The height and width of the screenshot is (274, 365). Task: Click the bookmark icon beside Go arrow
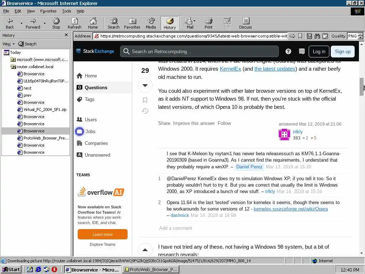click(300, 36)
